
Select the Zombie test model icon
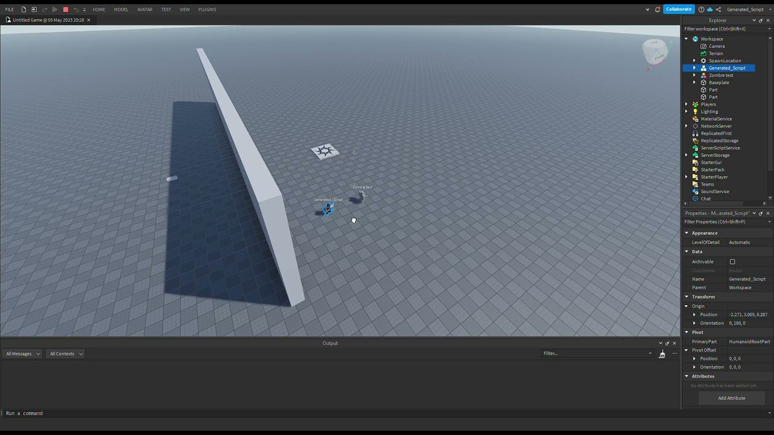pos(703,76)
